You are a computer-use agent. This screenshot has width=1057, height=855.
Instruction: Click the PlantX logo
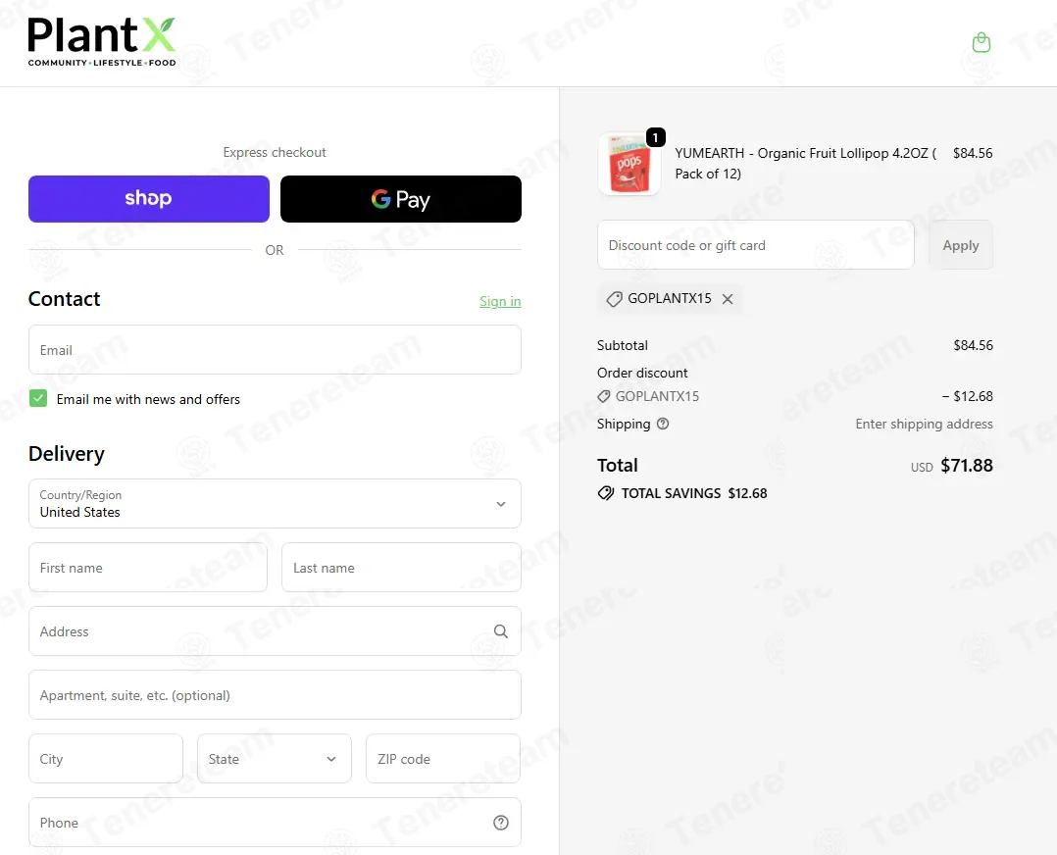(x=102, y=42)
